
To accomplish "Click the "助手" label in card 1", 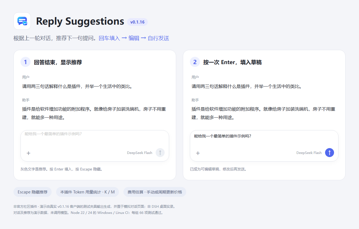I will pyautogui.click(x=26, y=100).
